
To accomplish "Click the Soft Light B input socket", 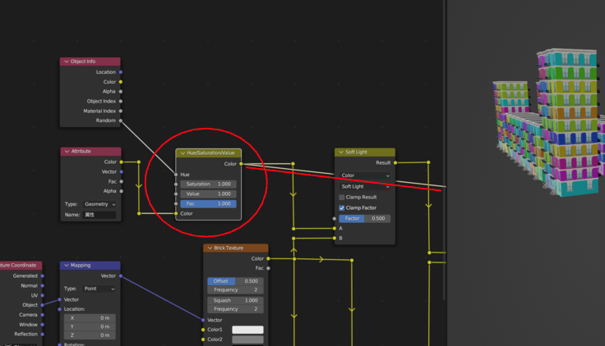I will pos(335,239).
